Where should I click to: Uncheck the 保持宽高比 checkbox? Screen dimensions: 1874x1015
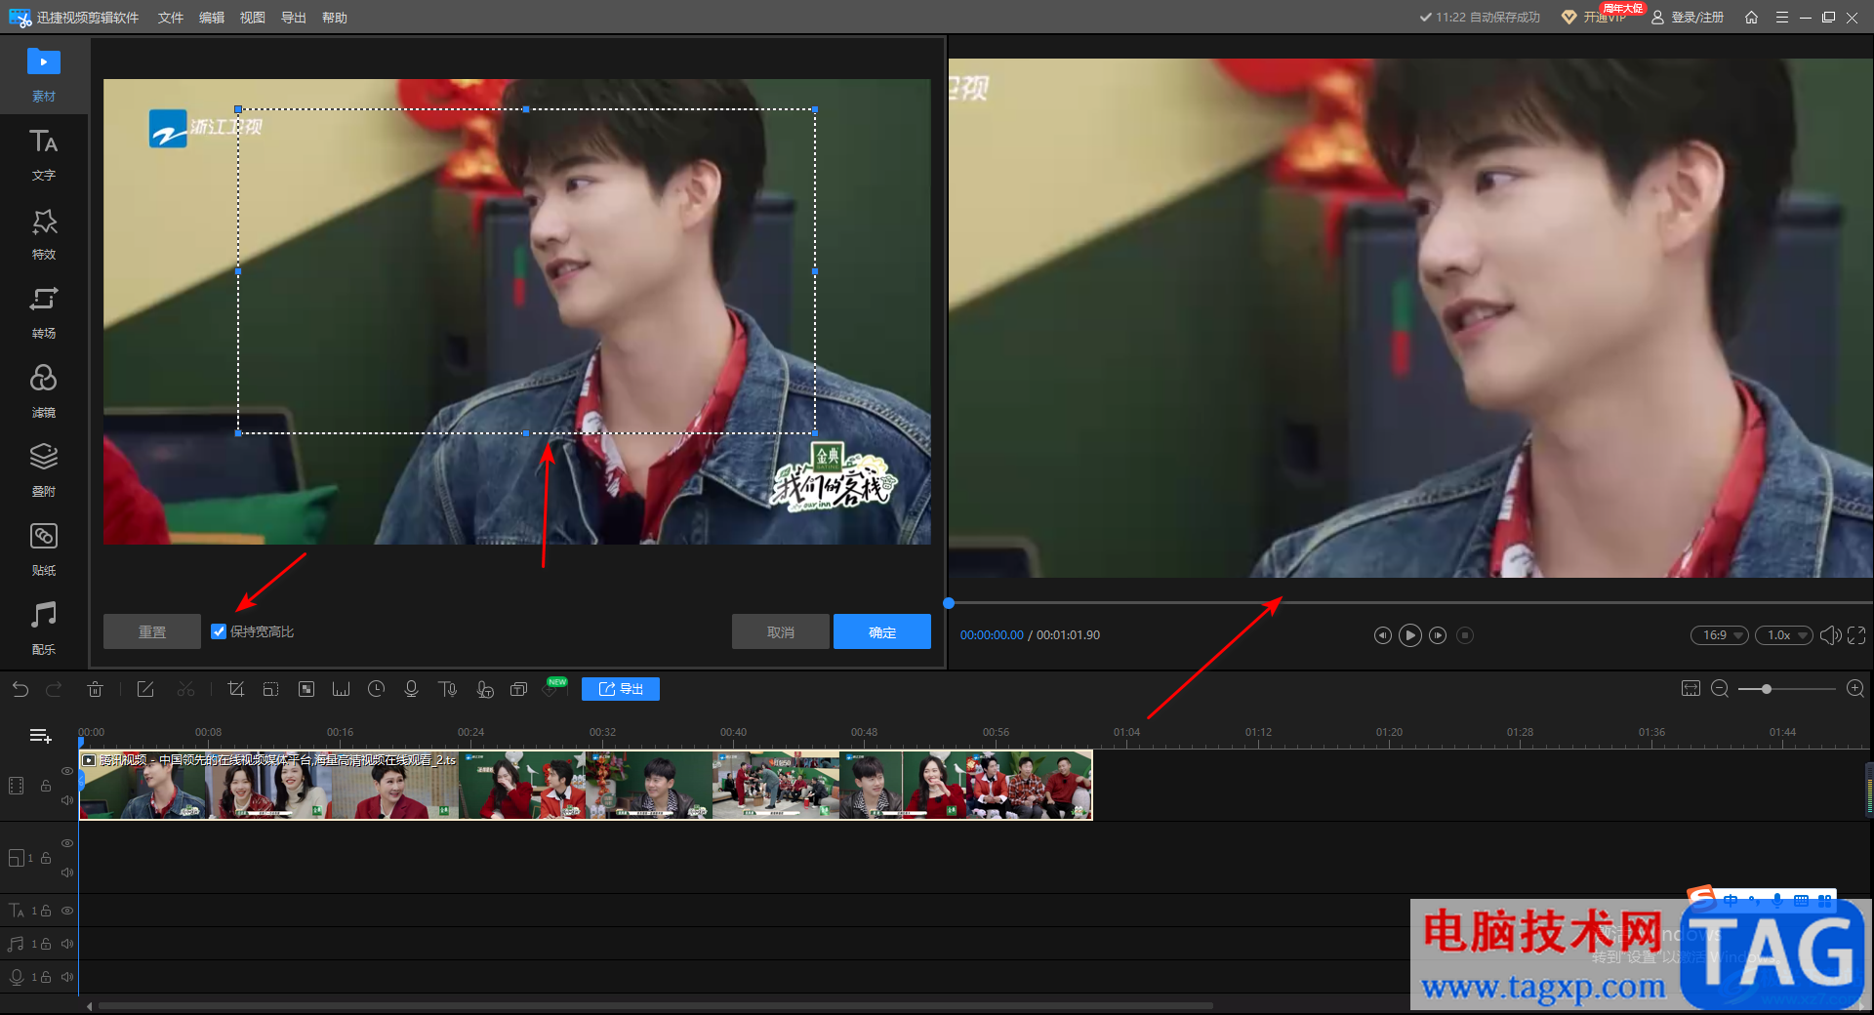(x=219, y=631)
